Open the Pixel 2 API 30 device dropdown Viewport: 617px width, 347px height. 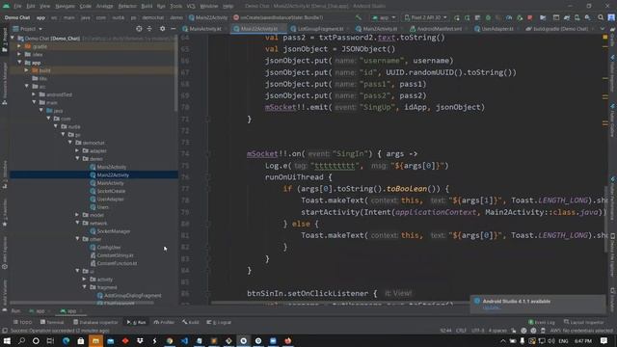(426, 17)
